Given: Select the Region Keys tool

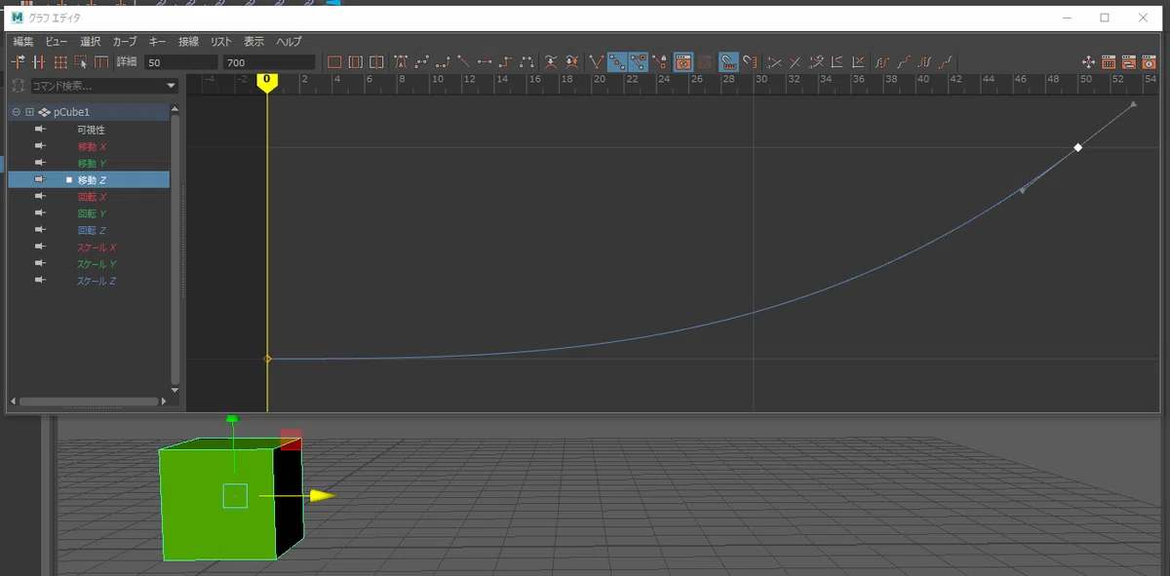Looking at the screenshot, I should (x=81, y=61).
